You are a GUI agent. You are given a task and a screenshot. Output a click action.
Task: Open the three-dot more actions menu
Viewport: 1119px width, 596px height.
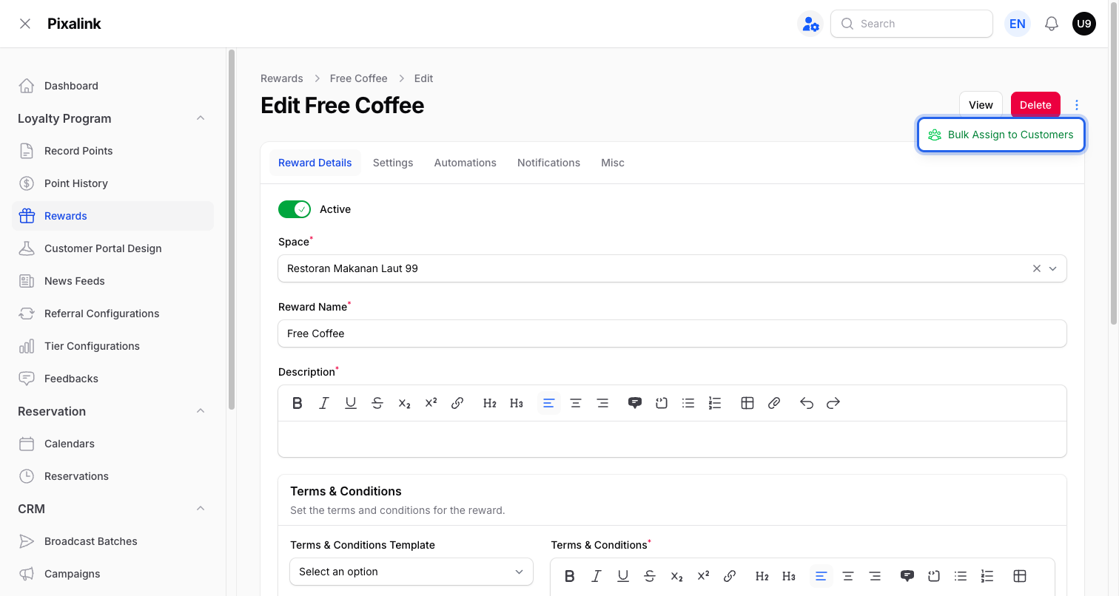(x=1077, y=105)
